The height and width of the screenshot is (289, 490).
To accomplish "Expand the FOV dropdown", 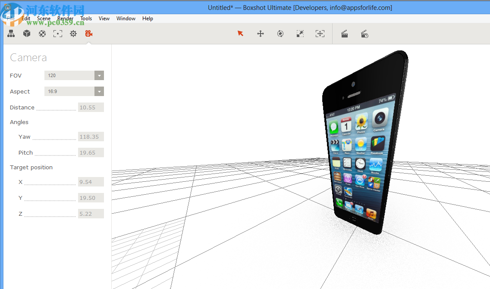I will [x=99, y=75].
